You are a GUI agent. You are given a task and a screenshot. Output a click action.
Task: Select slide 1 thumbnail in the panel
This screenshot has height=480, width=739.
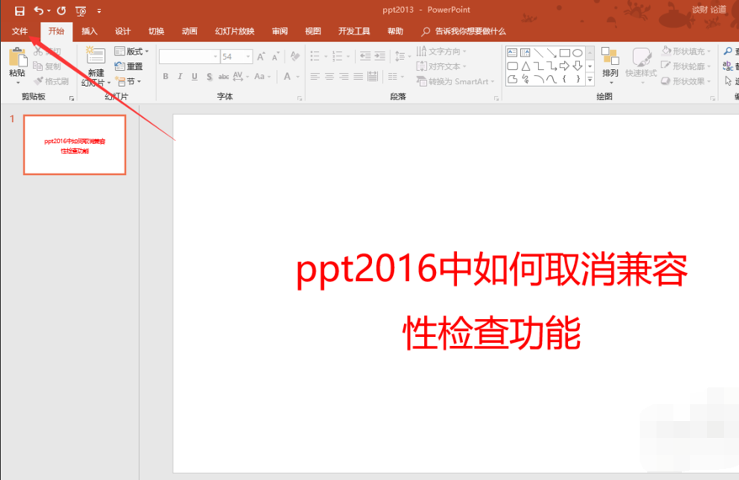click(74, 145)
